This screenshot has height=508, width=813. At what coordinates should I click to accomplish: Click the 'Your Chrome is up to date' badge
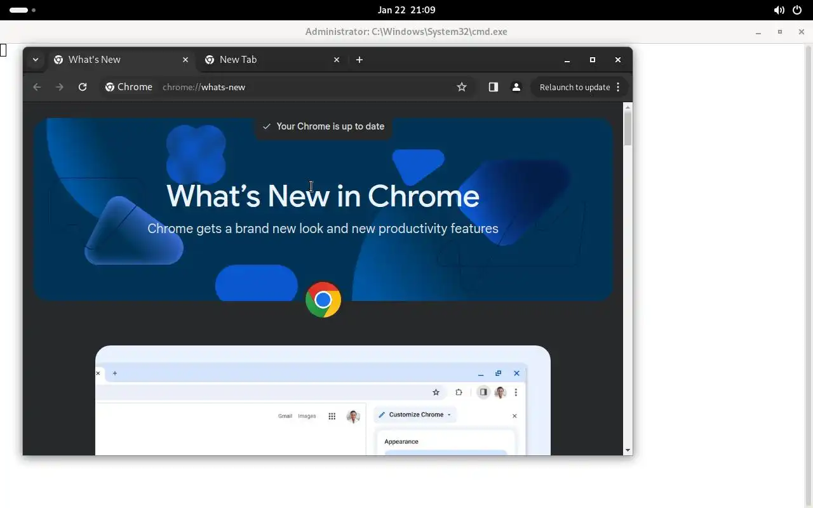coord(323,126)
